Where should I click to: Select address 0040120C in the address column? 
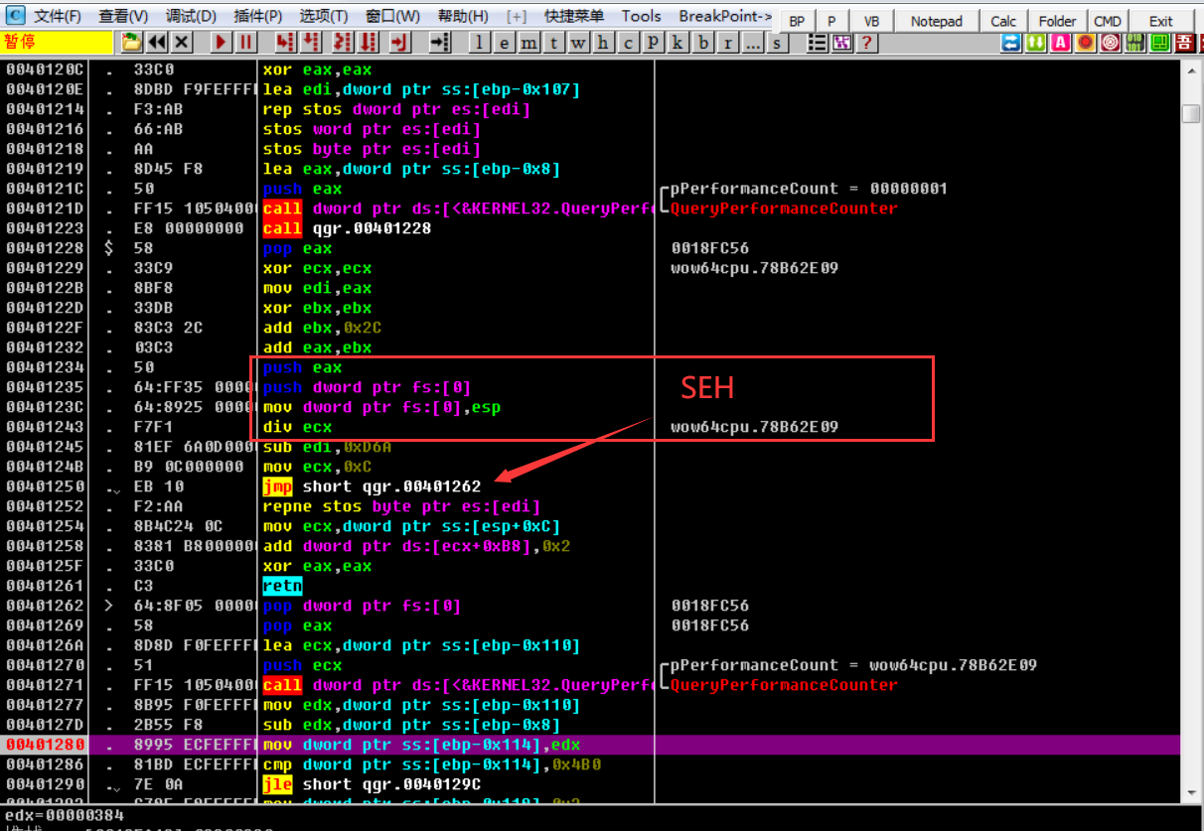click(x=46, y=69)
